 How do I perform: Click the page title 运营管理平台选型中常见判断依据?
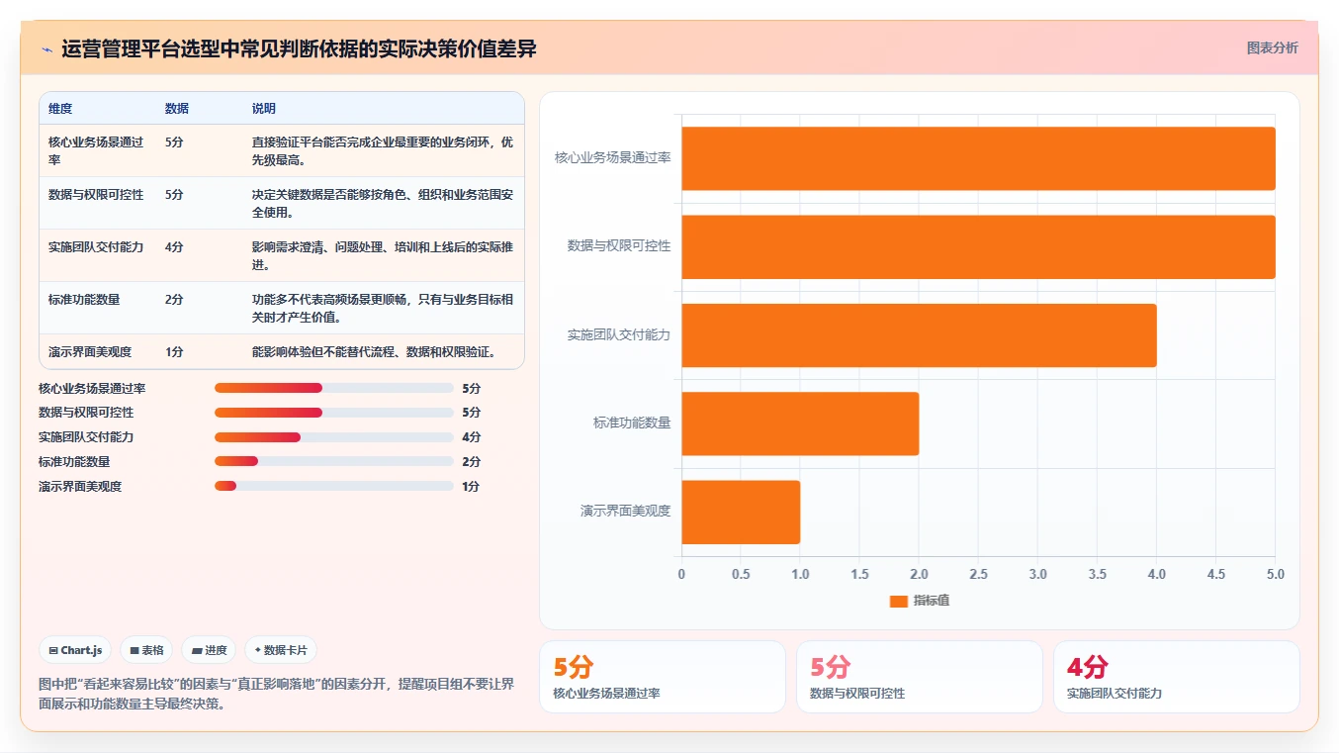click(x=299, y=48)
